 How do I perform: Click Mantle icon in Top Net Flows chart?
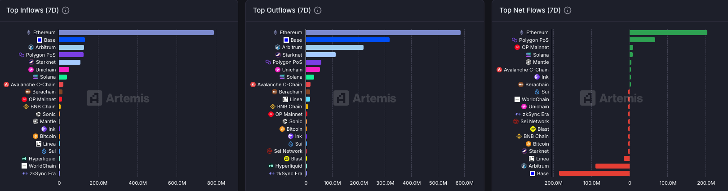click(528, 62)
